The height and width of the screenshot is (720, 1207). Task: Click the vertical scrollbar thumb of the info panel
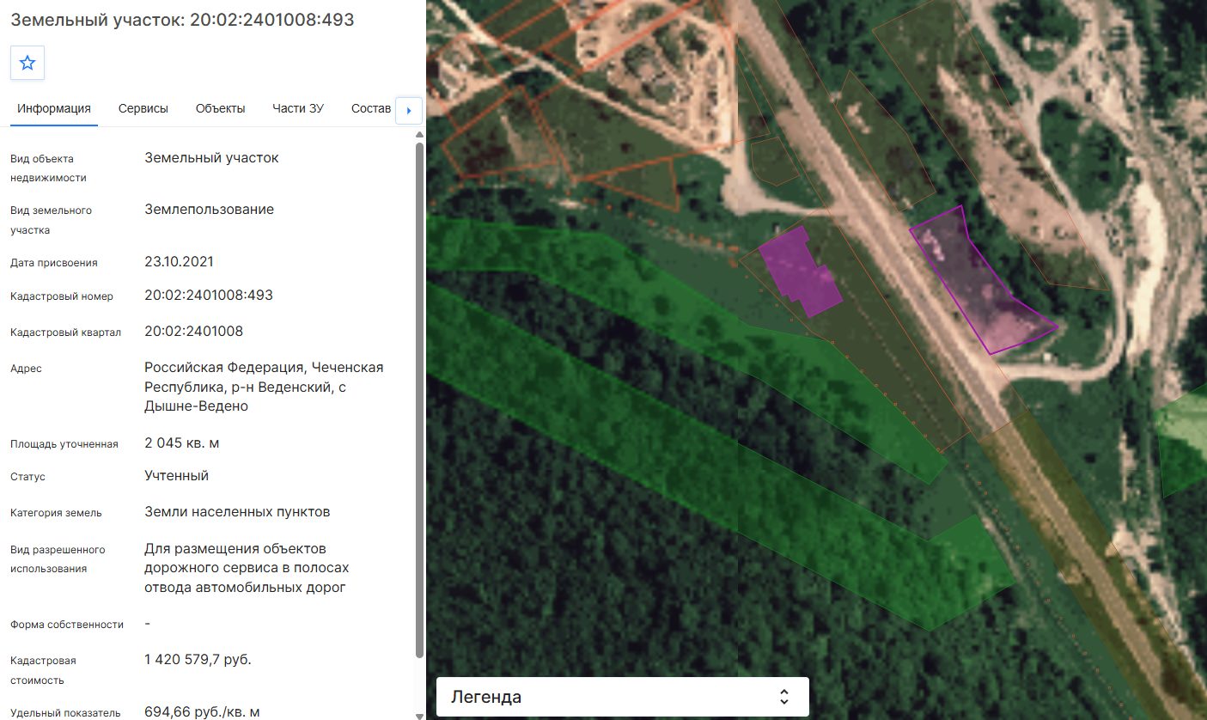[419, 400]
